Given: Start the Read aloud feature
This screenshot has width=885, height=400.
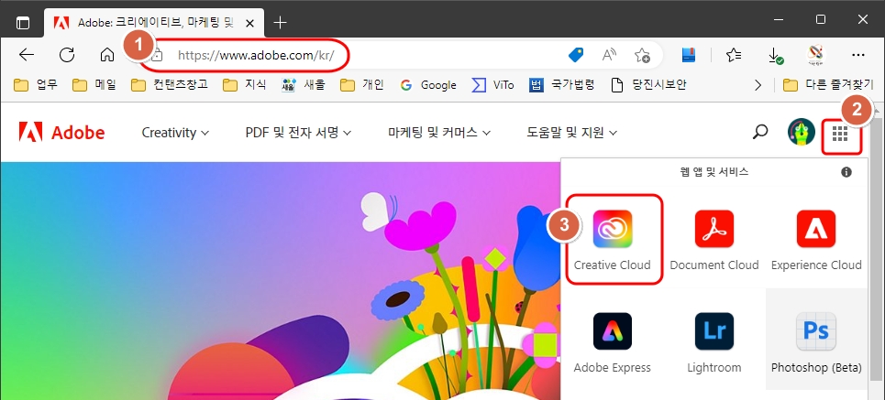Looking at the screenshot, I should tap(609, 55).
